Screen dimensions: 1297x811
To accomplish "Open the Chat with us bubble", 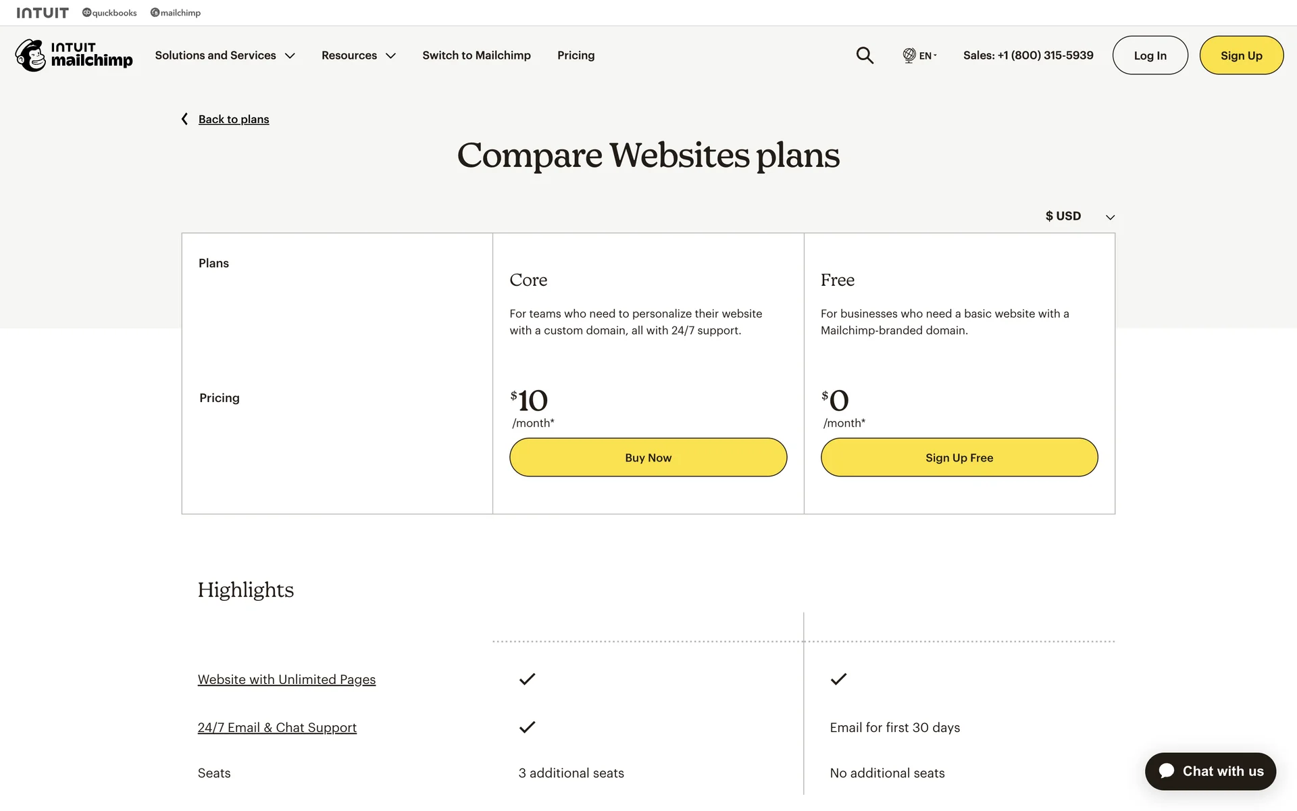I will (1210, 771).
